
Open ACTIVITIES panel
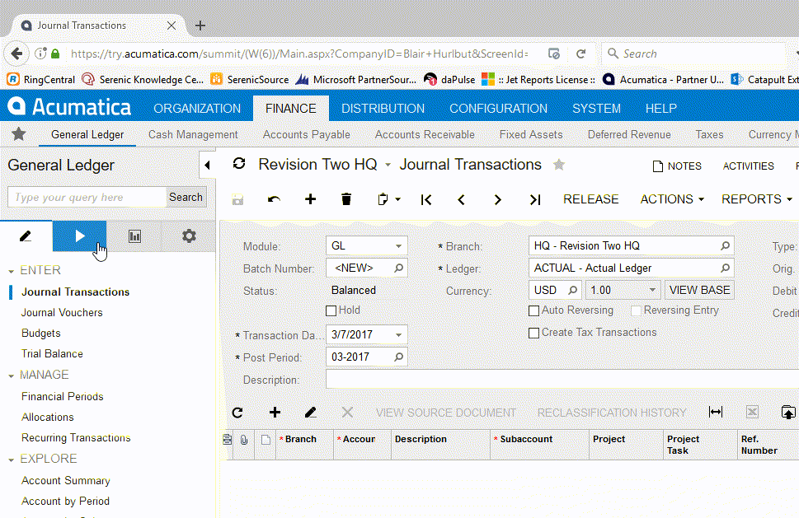click(x=748, y=166)
